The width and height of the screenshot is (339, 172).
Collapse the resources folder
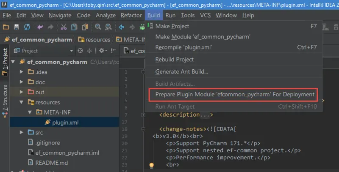tap(22, 102)
